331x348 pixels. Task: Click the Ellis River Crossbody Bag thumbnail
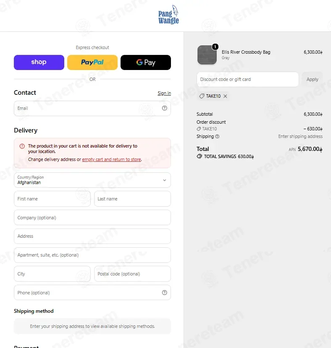(207, 55)
